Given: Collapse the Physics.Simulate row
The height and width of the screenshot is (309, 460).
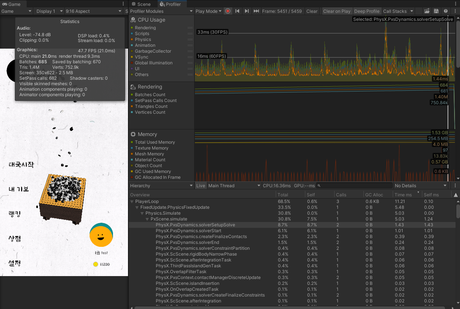Looking at the screenshot, I should pyautogui.click(x=142, y=213).
